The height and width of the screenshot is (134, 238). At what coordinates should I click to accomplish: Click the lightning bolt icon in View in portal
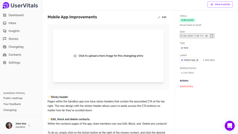pyautogui.click(x=212, y=4)
